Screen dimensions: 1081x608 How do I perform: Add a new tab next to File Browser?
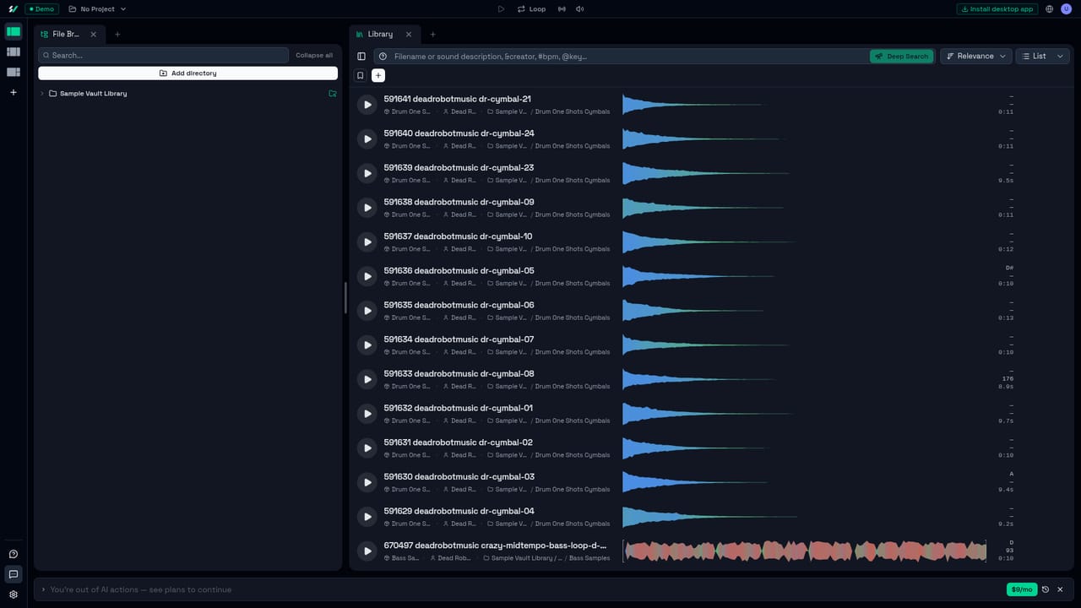pos(117,34)
